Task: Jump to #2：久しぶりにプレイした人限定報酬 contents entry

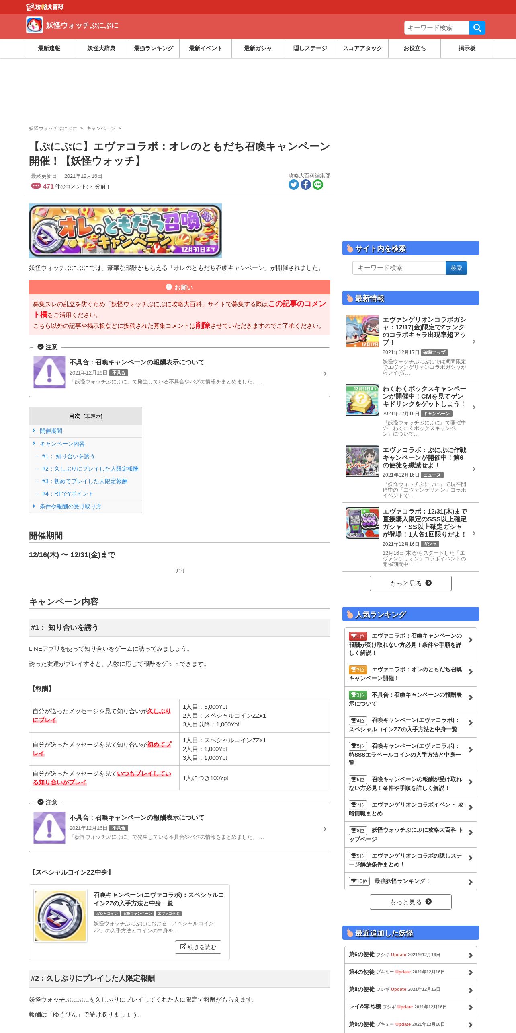Action: tap(90, 469)
